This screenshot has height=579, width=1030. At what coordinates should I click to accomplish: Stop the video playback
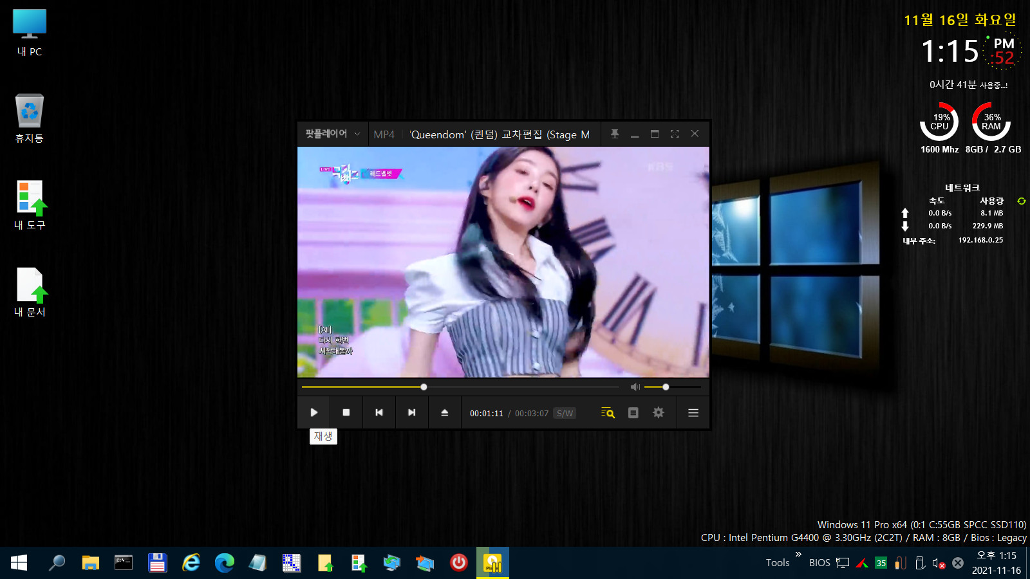pos(346,413)
